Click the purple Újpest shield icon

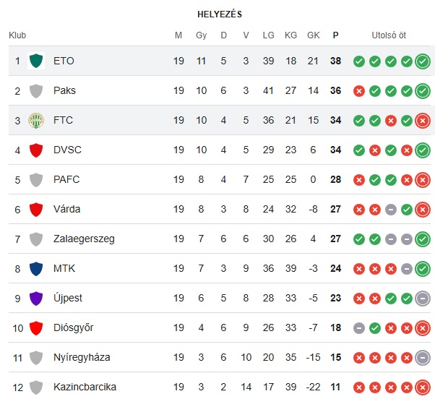(x=35, y=298)
